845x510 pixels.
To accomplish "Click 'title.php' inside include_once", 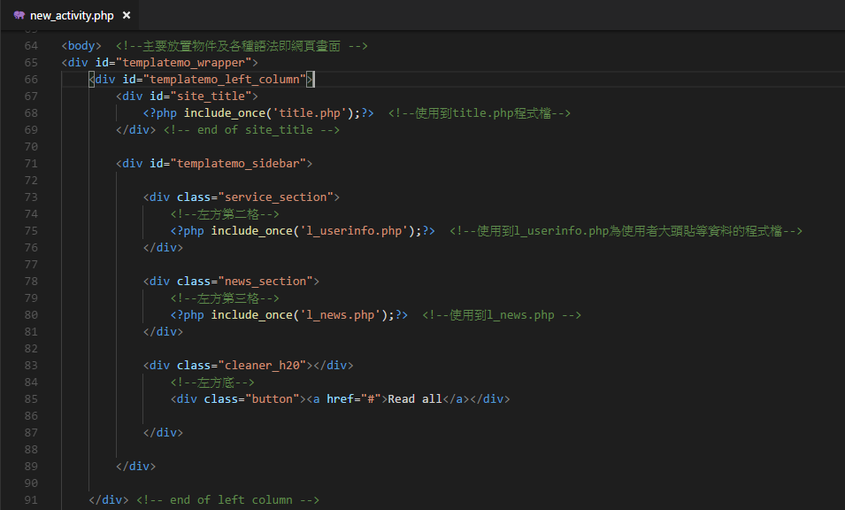I will pyautogui.click(x=310, y=112).
